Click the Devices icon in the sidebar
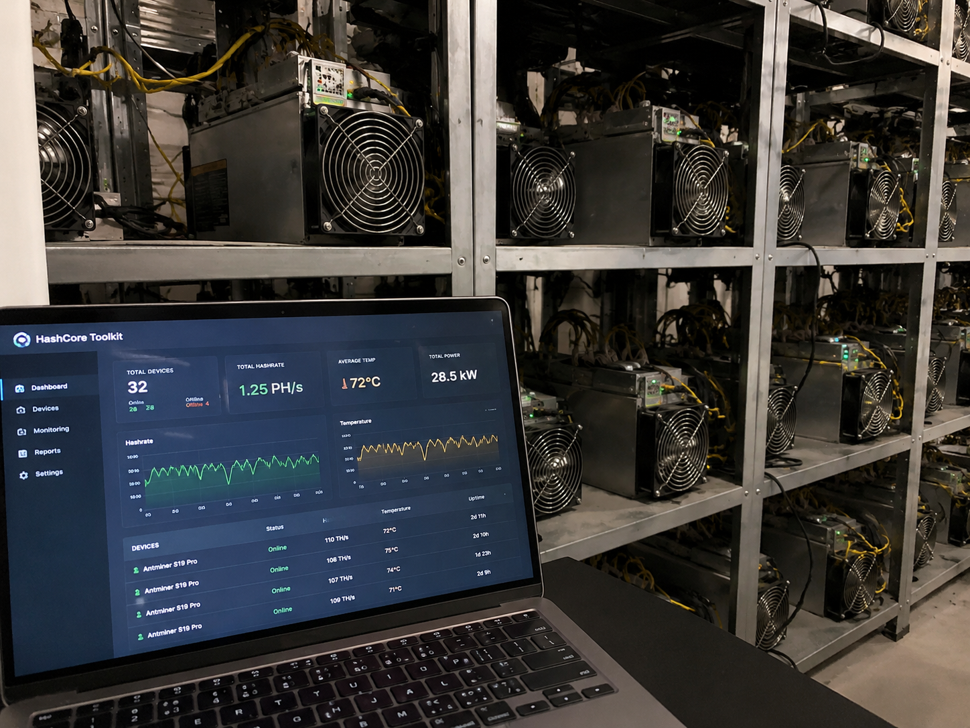Screen dimensions: 970x728 coord(21,410)
